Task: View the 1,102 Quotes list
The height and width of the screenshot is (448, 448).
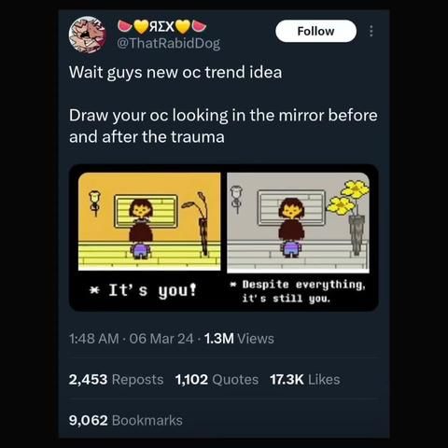Action: [x=217, y=380]
